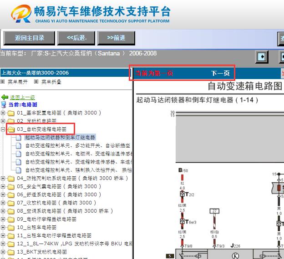Image resolution: width=284 pixels, height=259 pixels.
Task: Expand the 04_防抱死制动系统电路图 folder
Action: 3,178
